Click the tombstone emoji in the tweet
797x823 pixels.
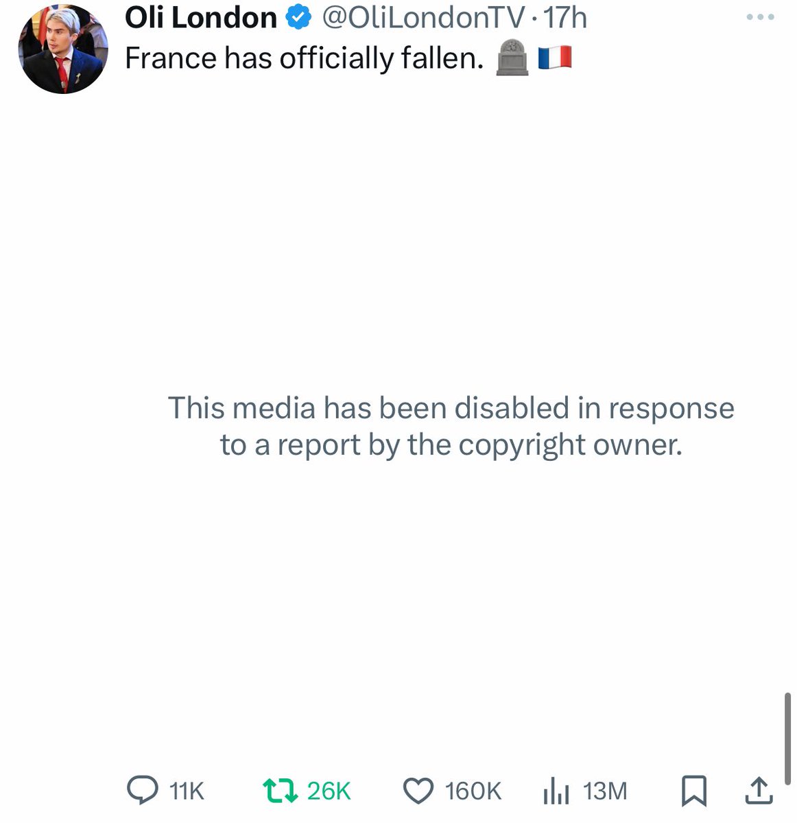(512, 58)
